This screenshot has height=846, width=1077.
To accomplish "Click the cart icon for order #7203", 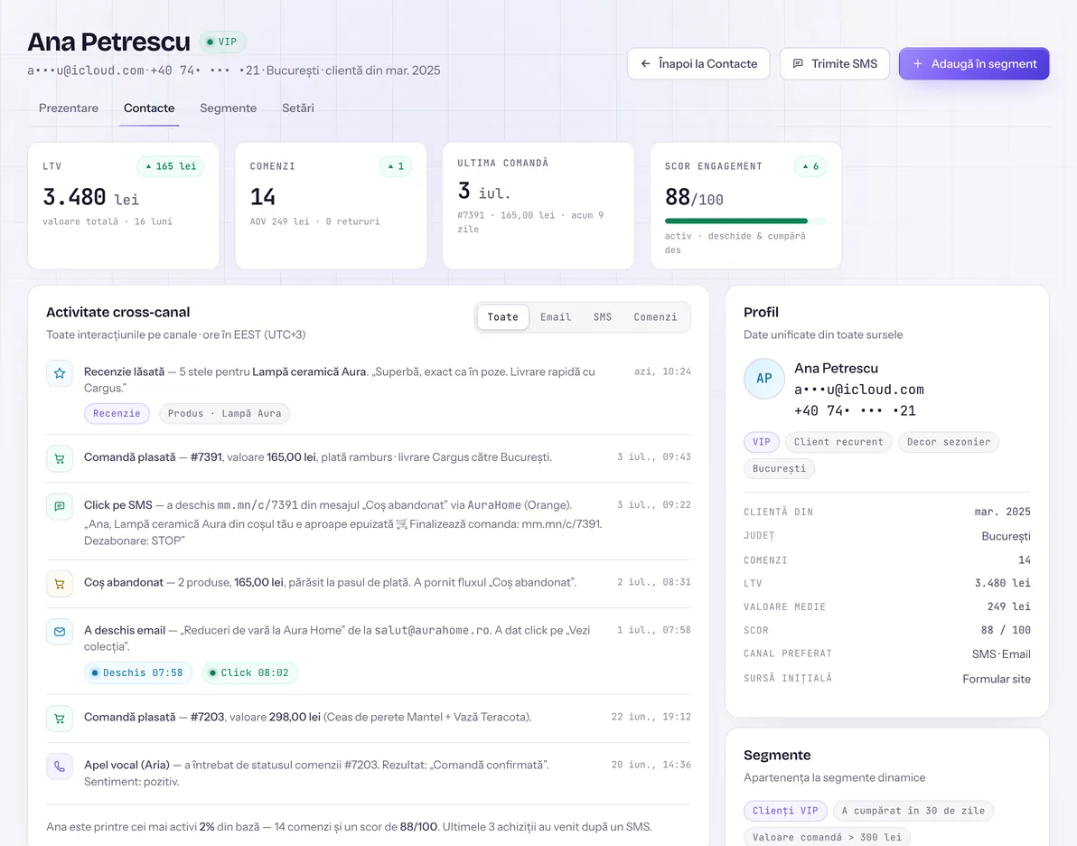I will 60,719.
